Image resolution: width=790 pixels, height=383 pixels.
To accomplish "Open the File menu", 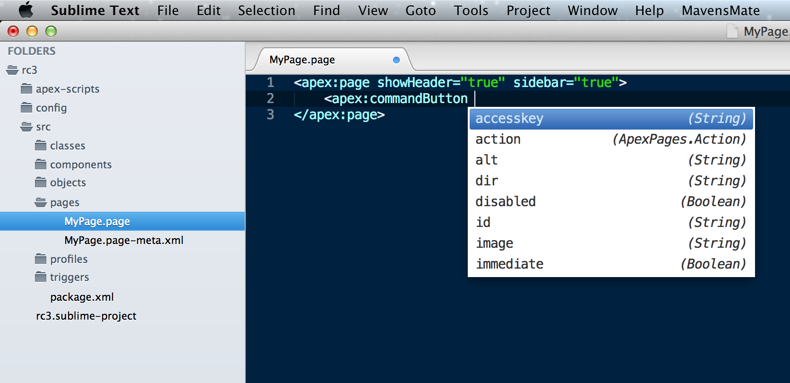I will 168,10.
